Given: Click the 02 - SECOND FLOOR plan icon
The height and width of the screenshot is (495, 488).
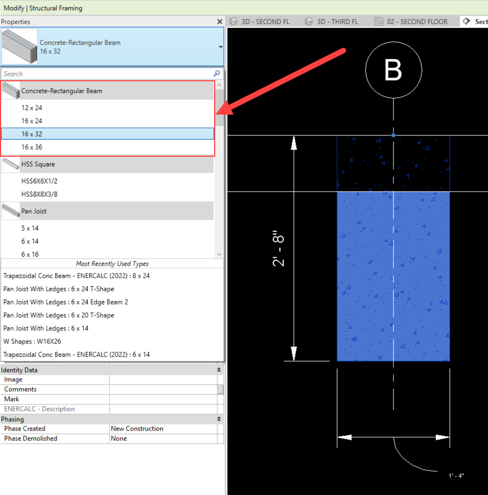Looking at the screenshot, I should coord(379,22).
